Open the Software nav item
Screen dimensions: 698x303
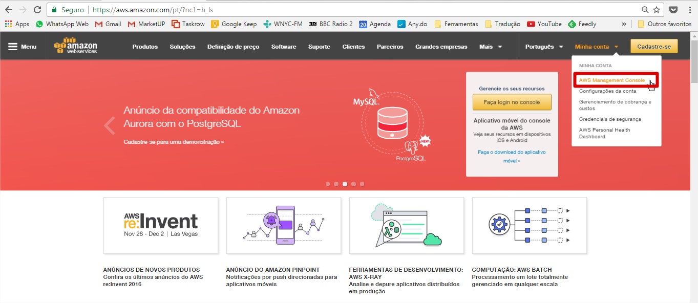click(284, 47)
